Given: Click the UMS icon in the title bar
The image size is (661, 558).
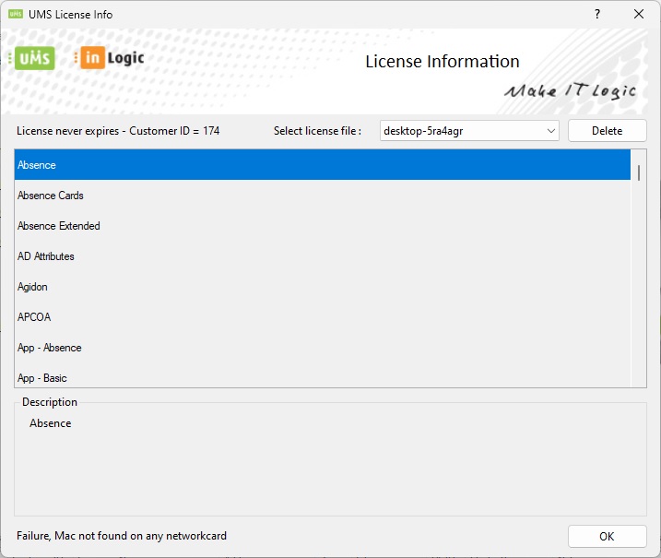Looking at the screenshot, I should (16, 15).
